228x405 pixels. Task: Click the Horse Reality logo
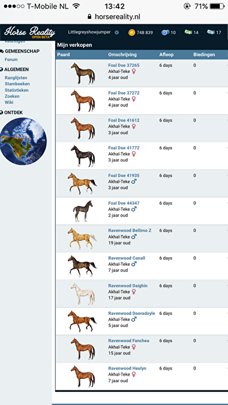30,32
